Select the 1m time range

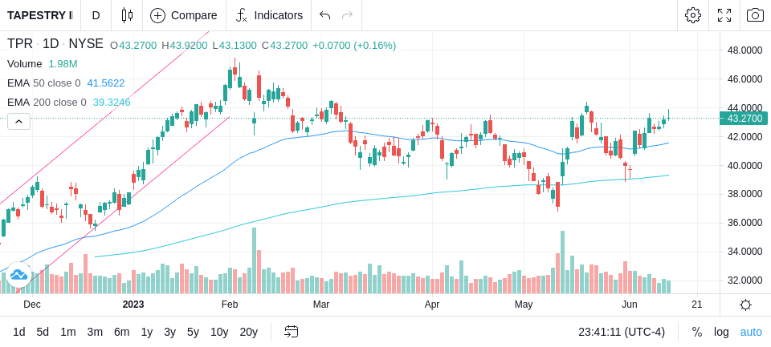click(67, 333)
